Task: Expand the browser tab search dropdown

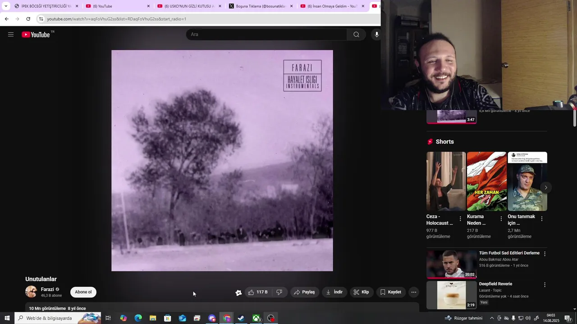Action: (6, 6)
